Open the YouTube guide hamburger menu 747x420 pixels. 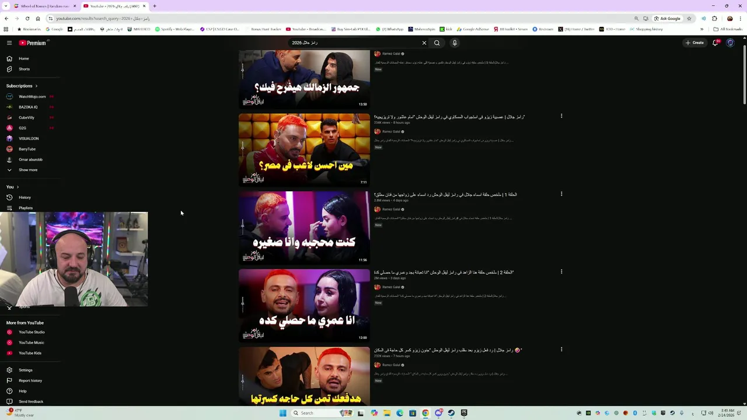click(x=9, y=43)
